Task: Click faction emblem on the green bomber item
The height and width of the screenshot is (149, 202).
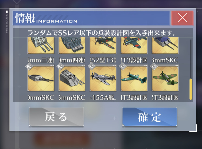Action: (154, 66)
